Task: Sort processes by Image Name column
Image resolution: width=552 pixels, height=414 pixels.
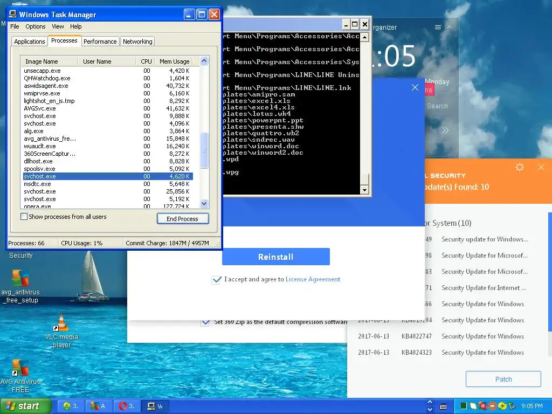Action: tap(49, 61)
